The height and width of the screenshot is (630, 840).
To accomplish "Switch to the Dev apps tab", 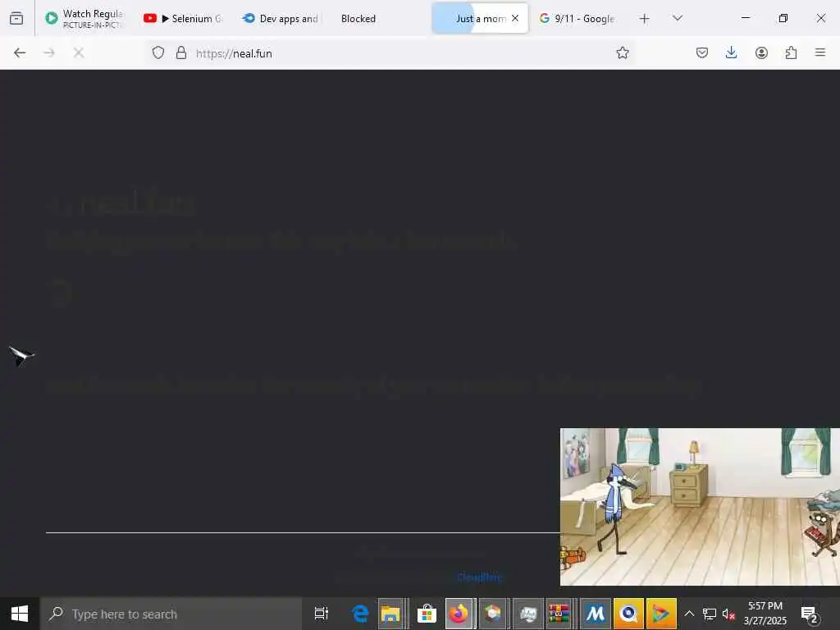I will pos(281,18).
